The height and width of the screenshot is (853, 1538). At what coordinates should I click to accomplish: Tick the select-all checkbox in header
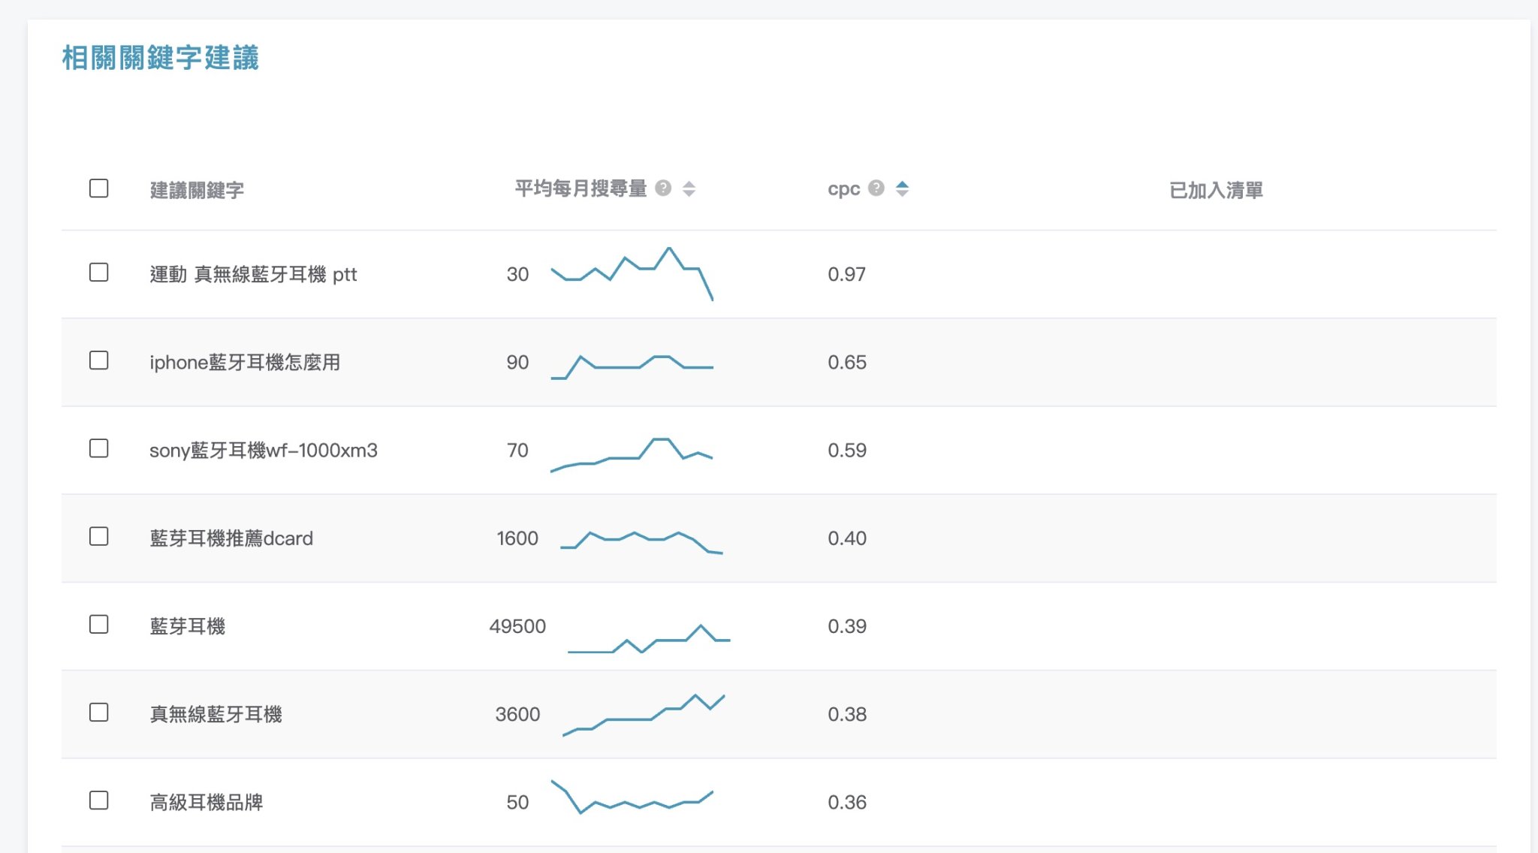98,188
